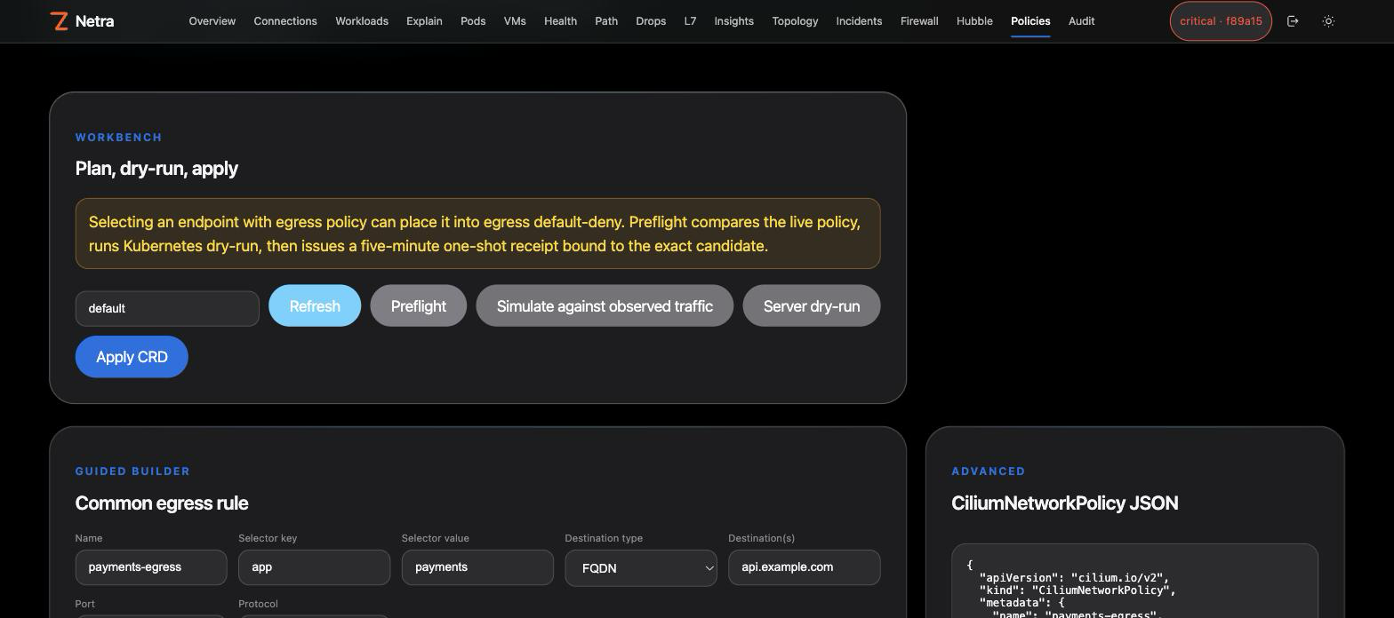Viewport: 1394px width, 618px height.
Task: Open the Pods tab
Action: (473, 21)
